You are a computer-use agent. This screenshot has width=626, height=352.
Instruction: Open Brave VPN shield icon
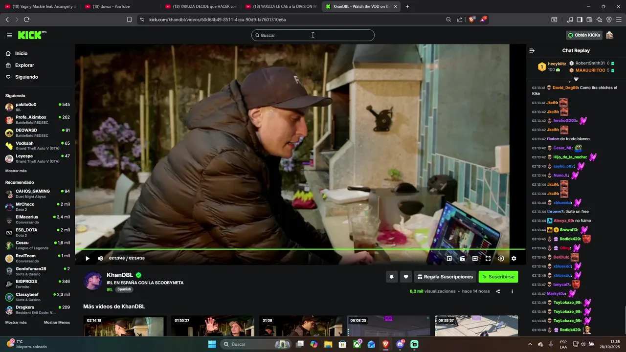pyautogui.click(x=609, y=20)
